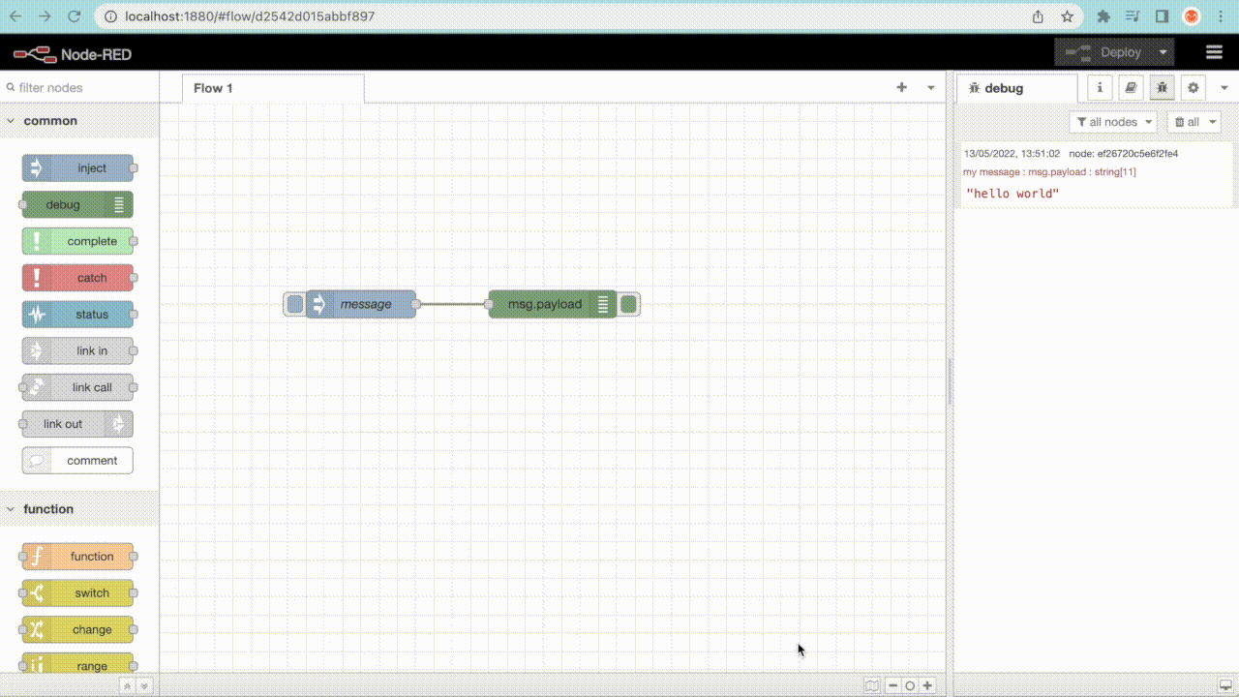Select the catch node in the palette
This screenshot has width=1239, height=697.
click(x=77, y=278)
